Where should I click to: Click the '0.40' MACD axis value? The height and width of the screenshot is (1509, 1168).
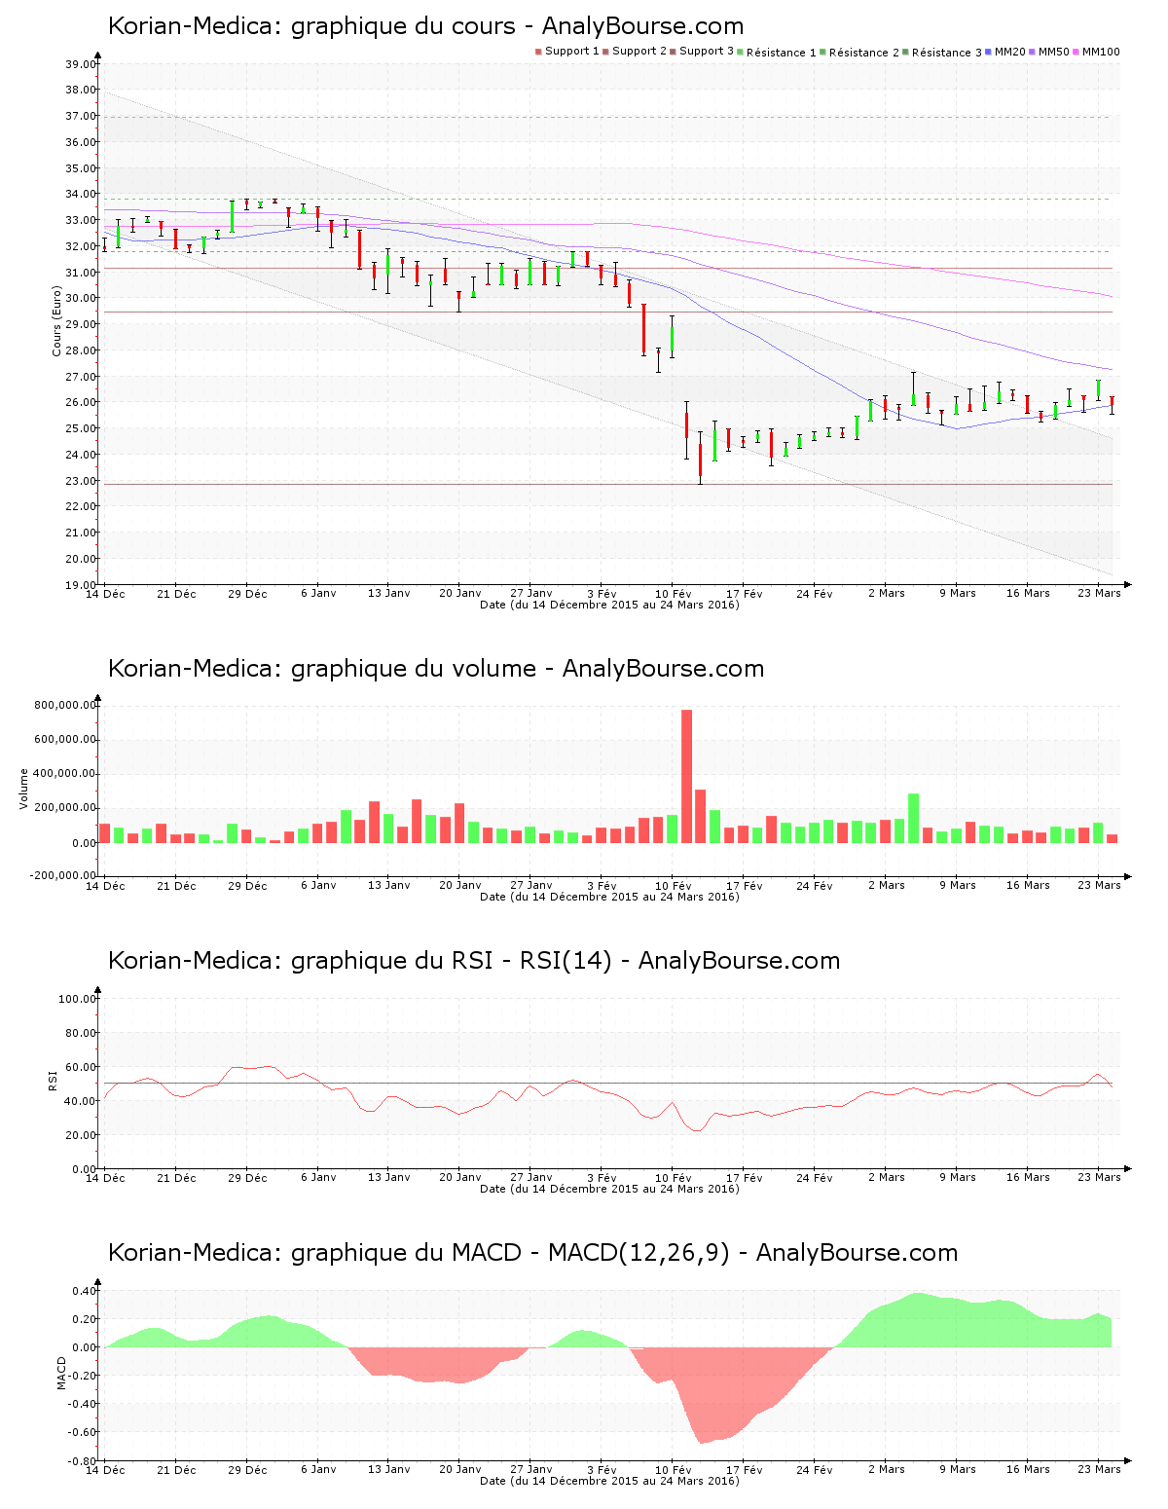(84, 1292)
